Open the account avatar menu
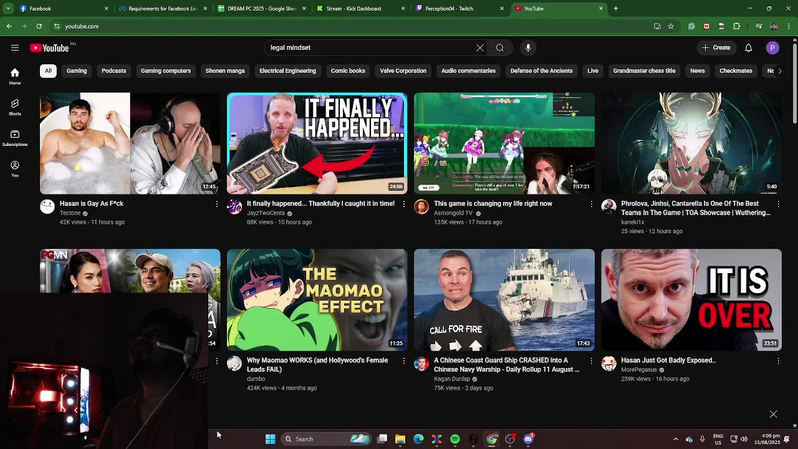 (772, 47)
